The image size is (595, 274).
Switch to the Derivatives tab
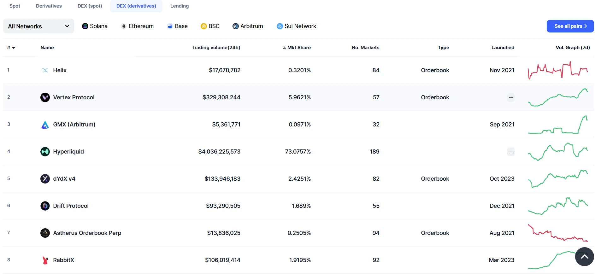click(49, 6)
